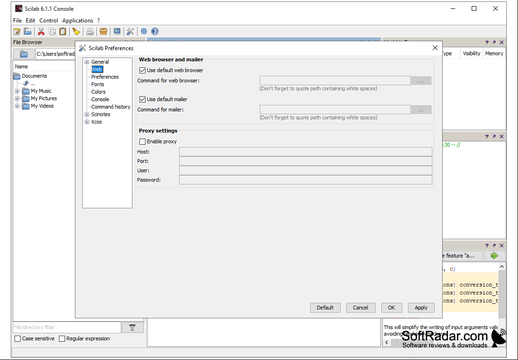Confirm preferences with OK
518x360 pixels.
392,308
